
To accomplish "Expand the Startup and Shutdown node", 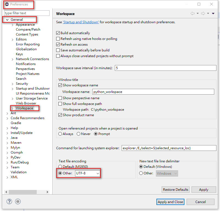I will 13,89.
